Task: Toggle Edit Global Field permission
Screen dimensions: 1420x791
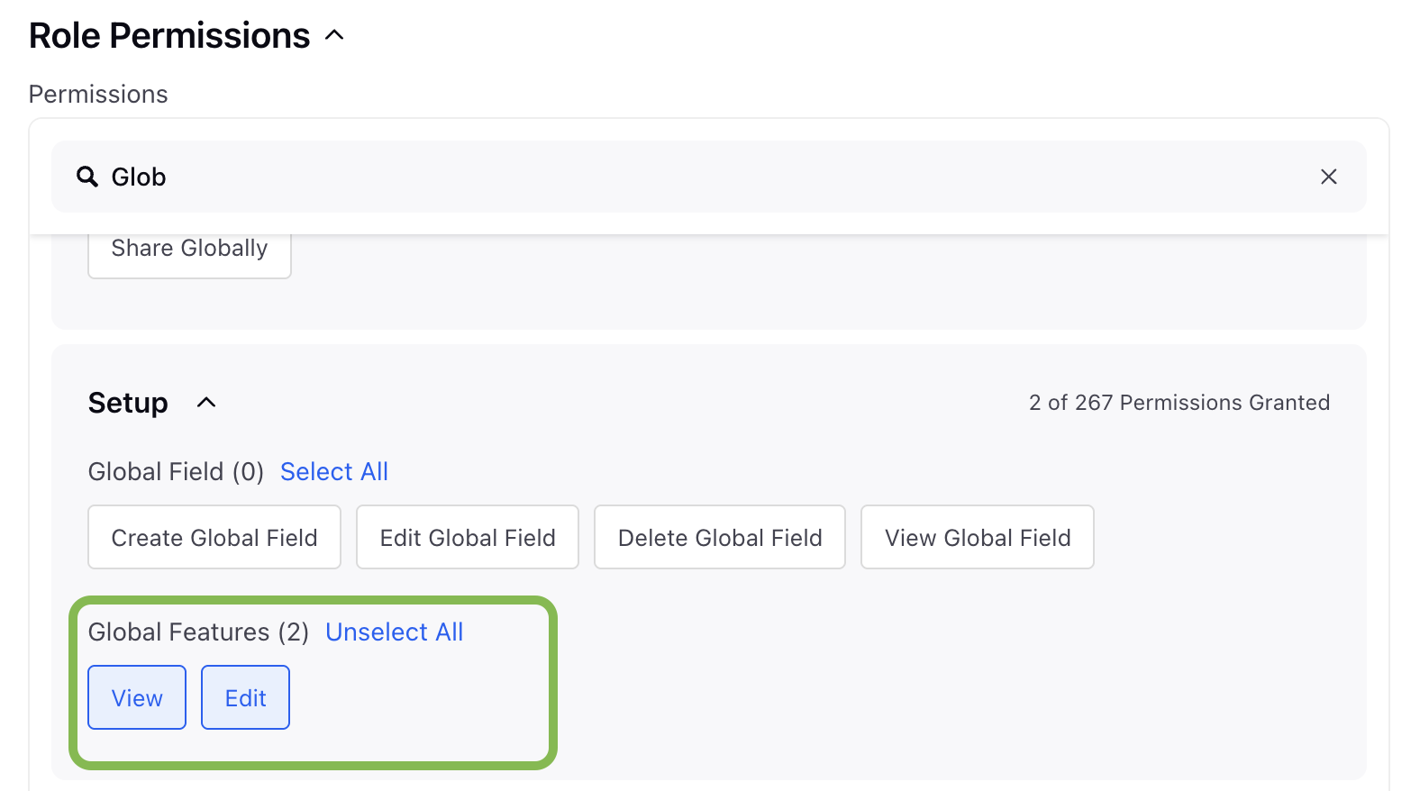Action: pyautogui.click(x=468, y=537)
